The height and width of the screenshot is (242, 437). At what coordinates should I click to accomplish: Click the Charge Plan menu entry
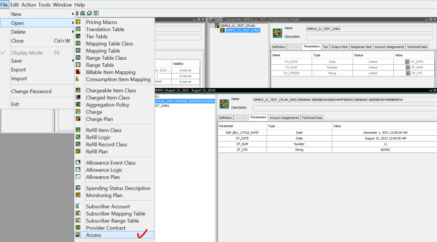(x=99, y=119)
